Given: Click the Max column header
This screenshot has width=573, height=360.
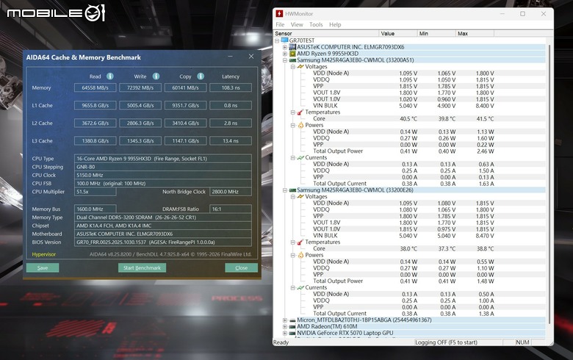Looking at the screenshot, I should tap(475, 33).
